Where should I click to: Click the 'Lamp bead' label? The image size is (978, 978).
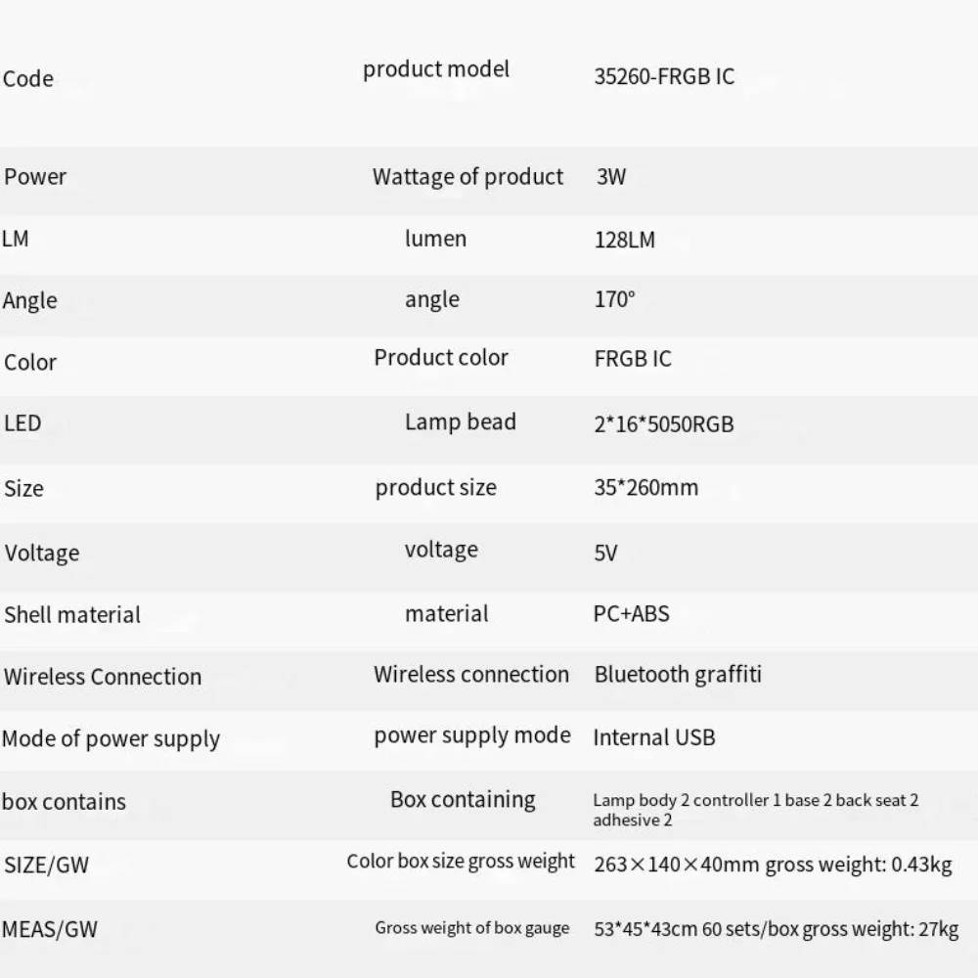(460, 422)
